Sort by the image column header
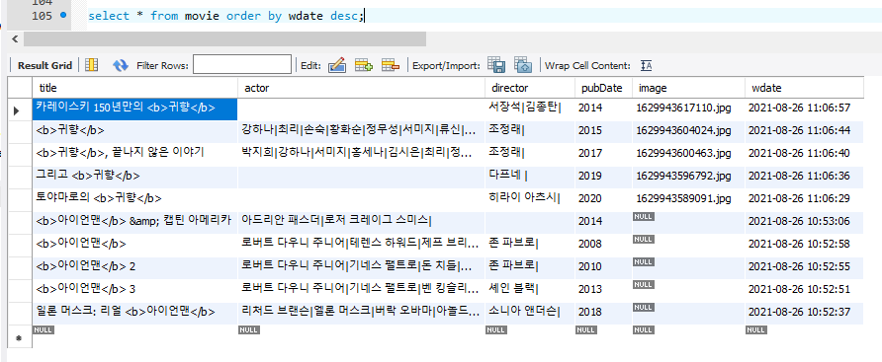Screen dimensions: 882x362 688,88
